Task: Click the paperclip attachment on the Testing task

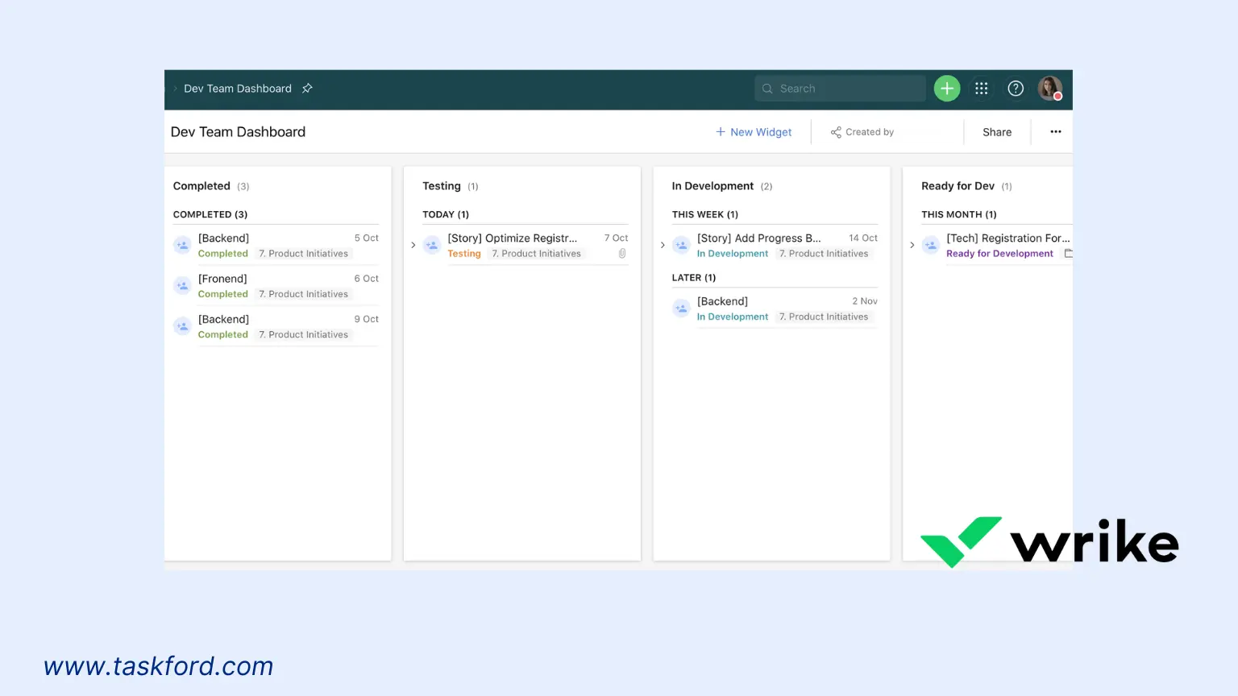Action: tap(621, 253)
